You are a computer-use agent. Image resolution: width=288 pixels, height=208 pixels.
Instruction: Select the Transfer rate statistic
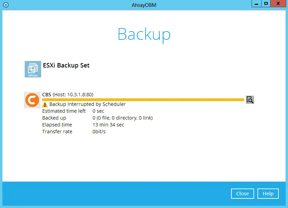57,131
